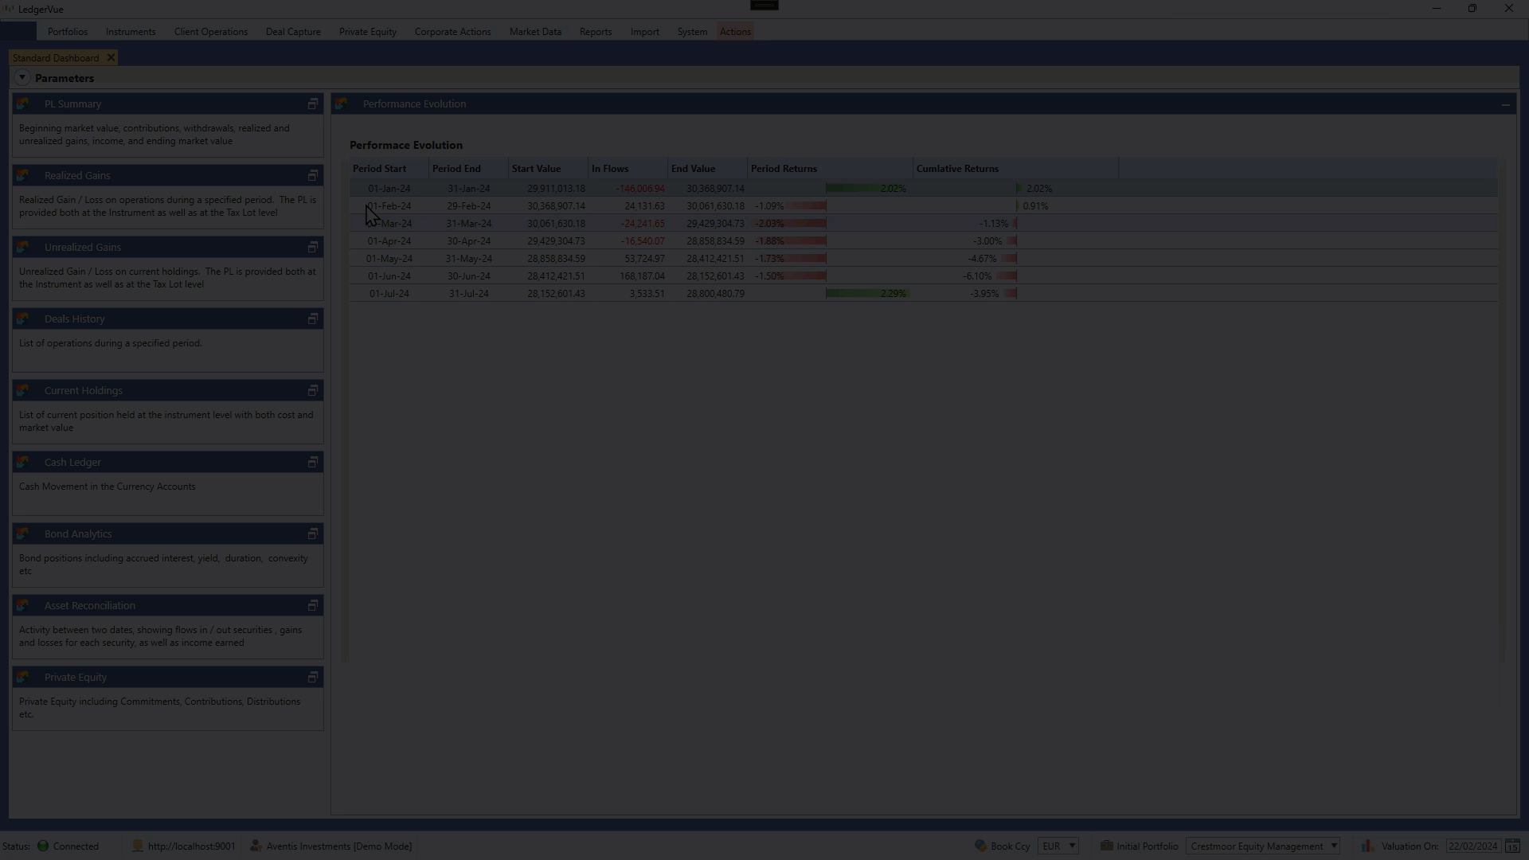The height and width of the screenshot is (860, 1529).
Task: Open the Corporate Actions menu
Action: [x=452, y=32]
